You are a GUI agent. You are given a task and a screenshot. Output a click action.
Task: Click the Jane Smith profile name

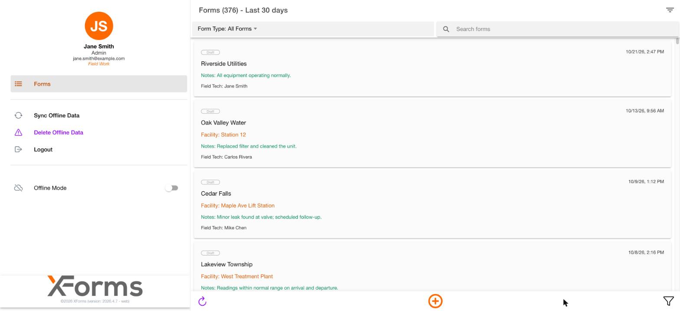click(99, 46)
